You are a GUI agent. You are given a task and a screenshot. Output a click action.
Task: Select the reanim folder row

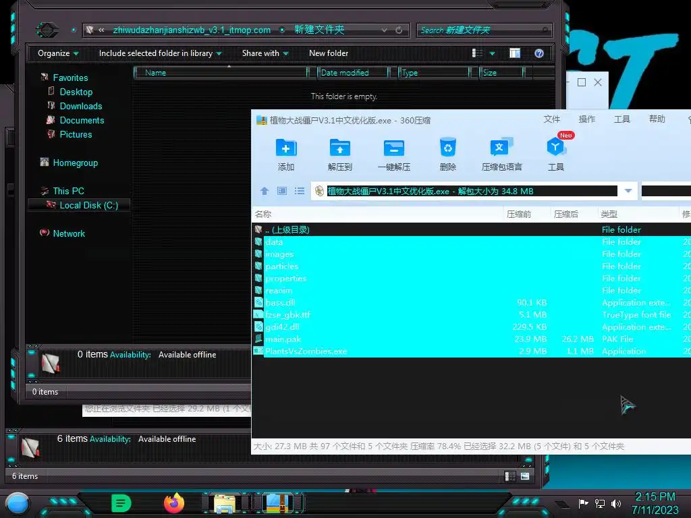pos(471,290)
